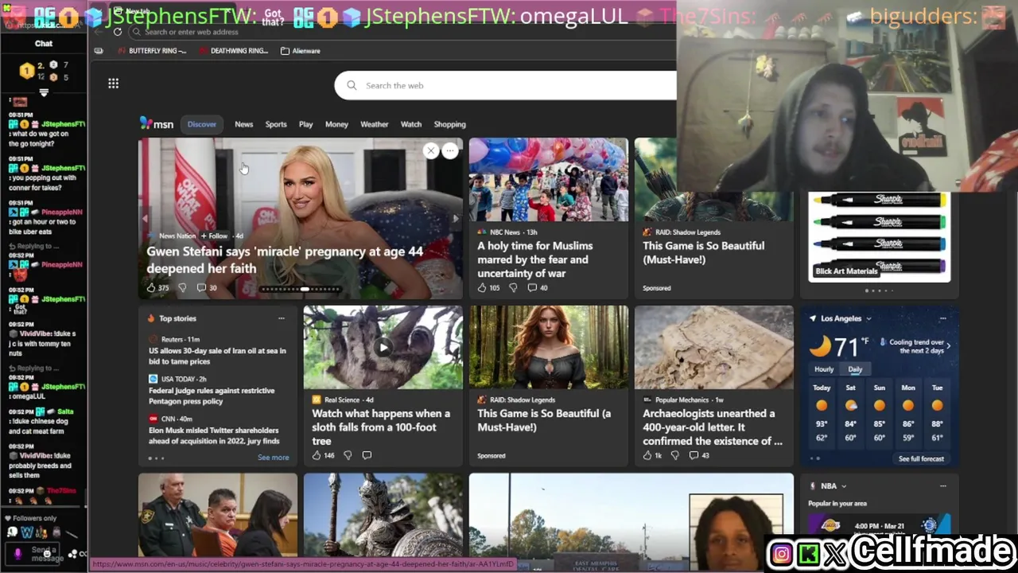Image resolution: width=1018 pixels, height=573 pixels.
Task: Open comments on Gwen Stefani article
Action: click(201, 287)
